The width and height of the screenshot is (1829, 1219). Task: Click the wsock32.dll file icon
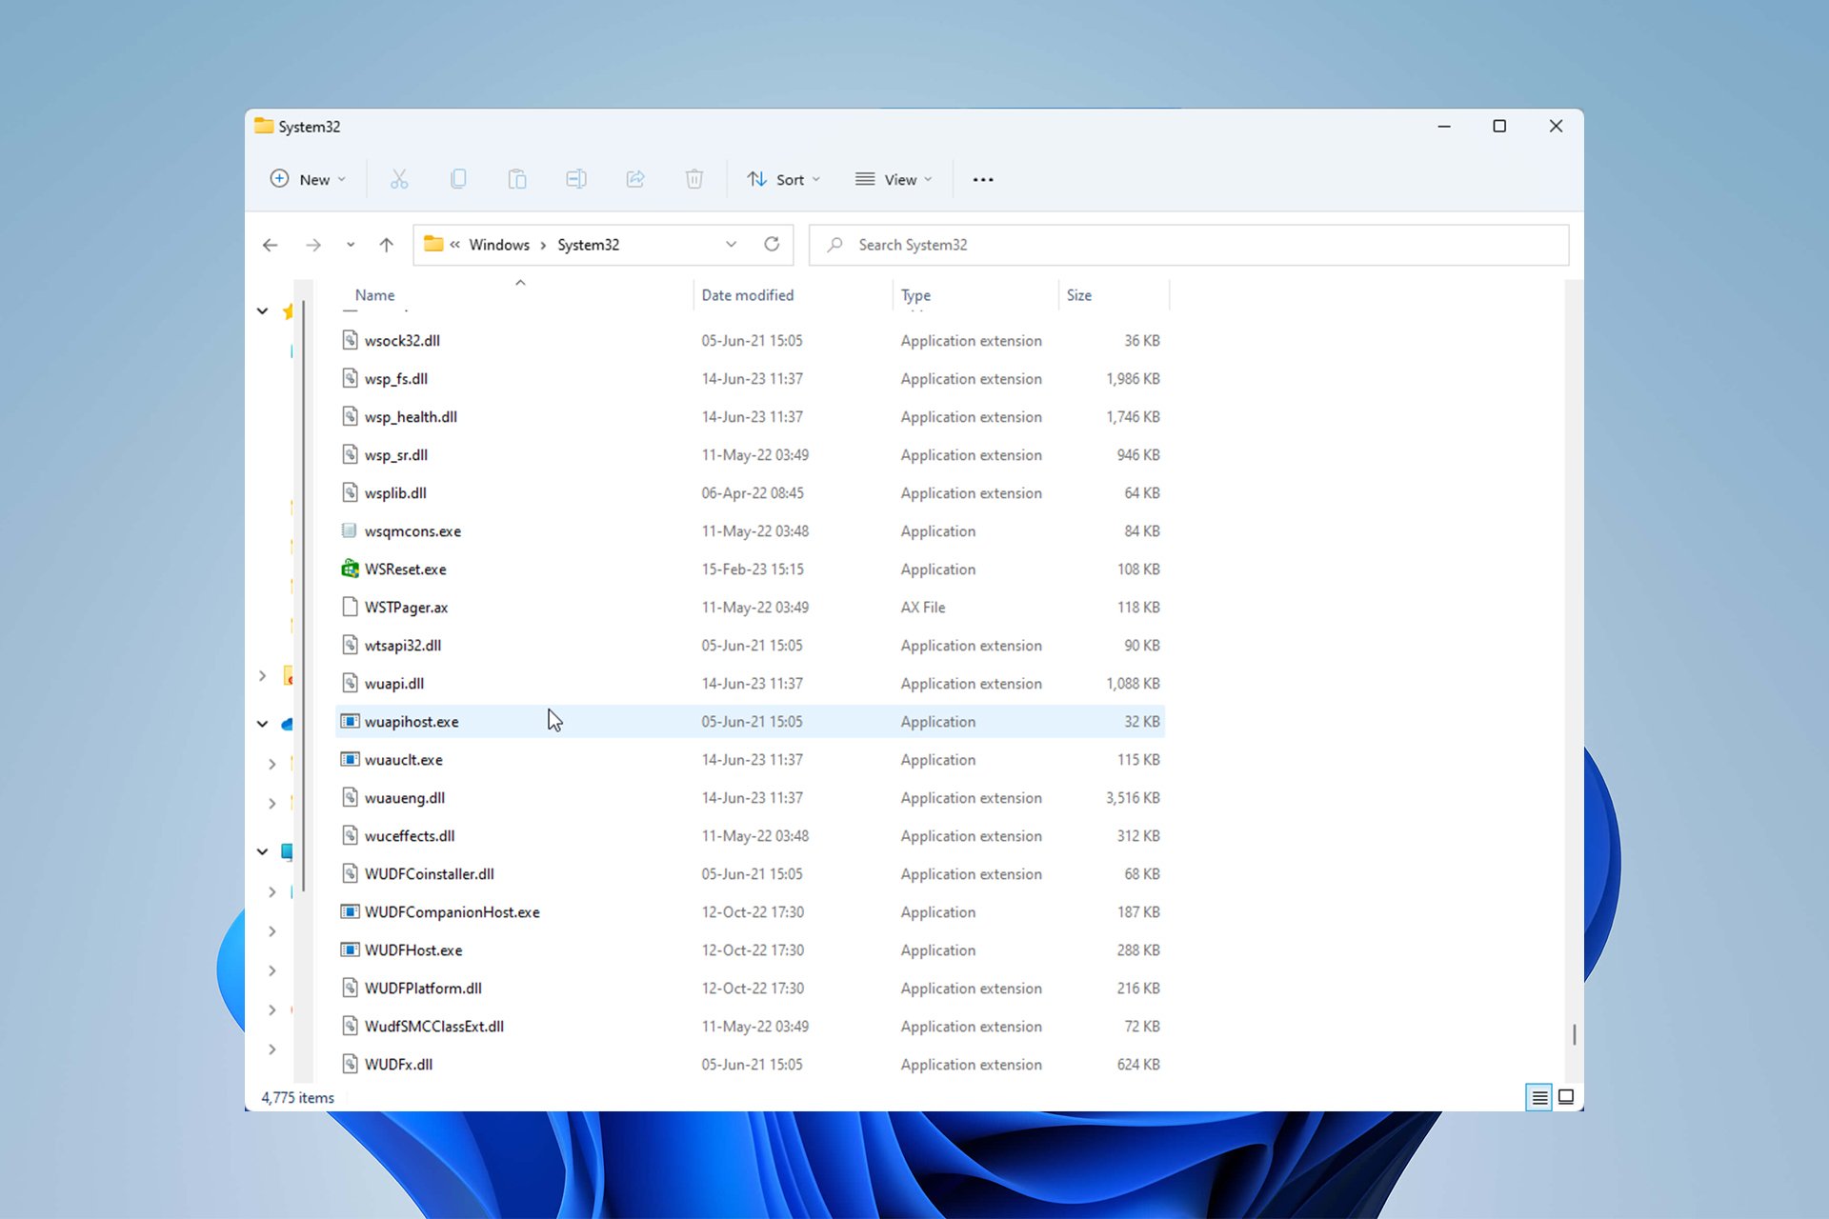click(x=350, y=340)
